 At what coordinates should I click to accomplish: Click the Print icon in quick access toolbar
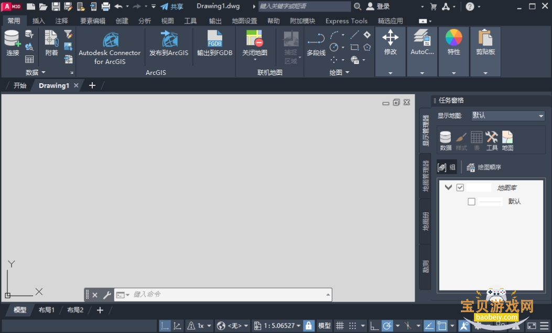coord(105,6)
